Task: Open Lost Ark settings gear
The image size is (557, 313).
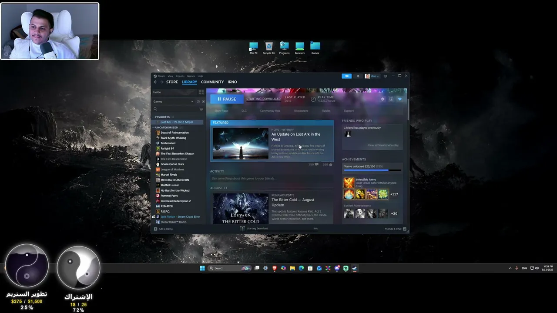Action: coord(383,99)
